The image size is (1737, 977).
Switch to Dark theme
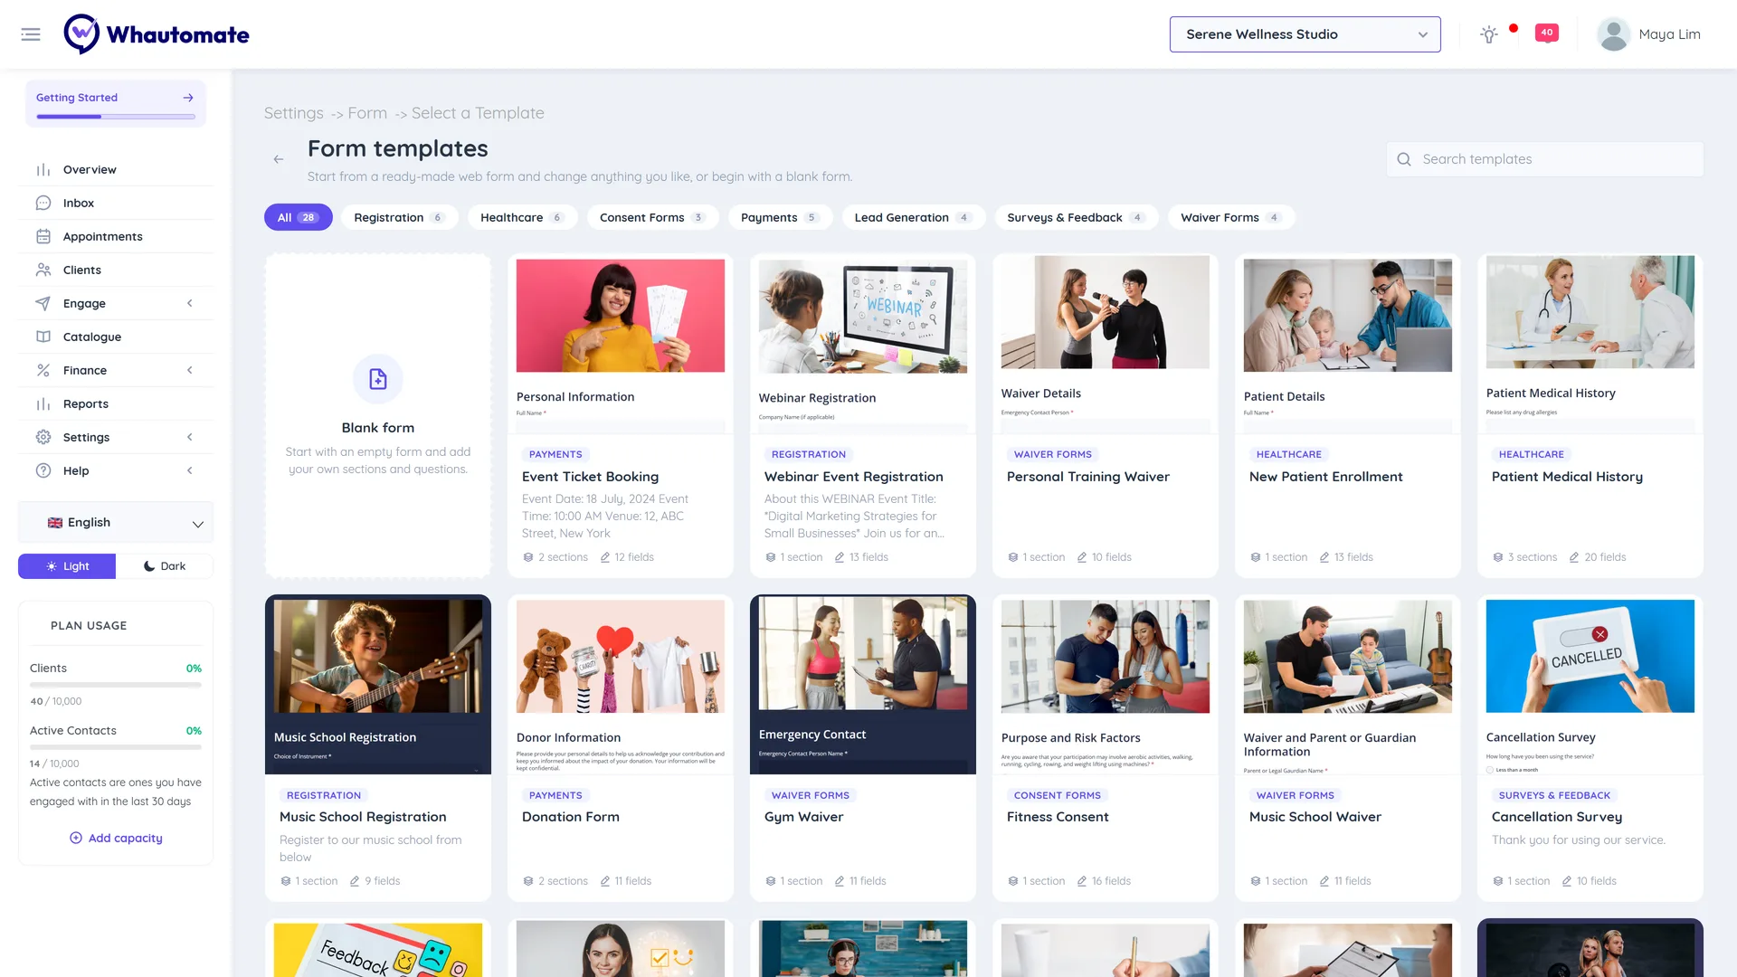coord(165,566)
